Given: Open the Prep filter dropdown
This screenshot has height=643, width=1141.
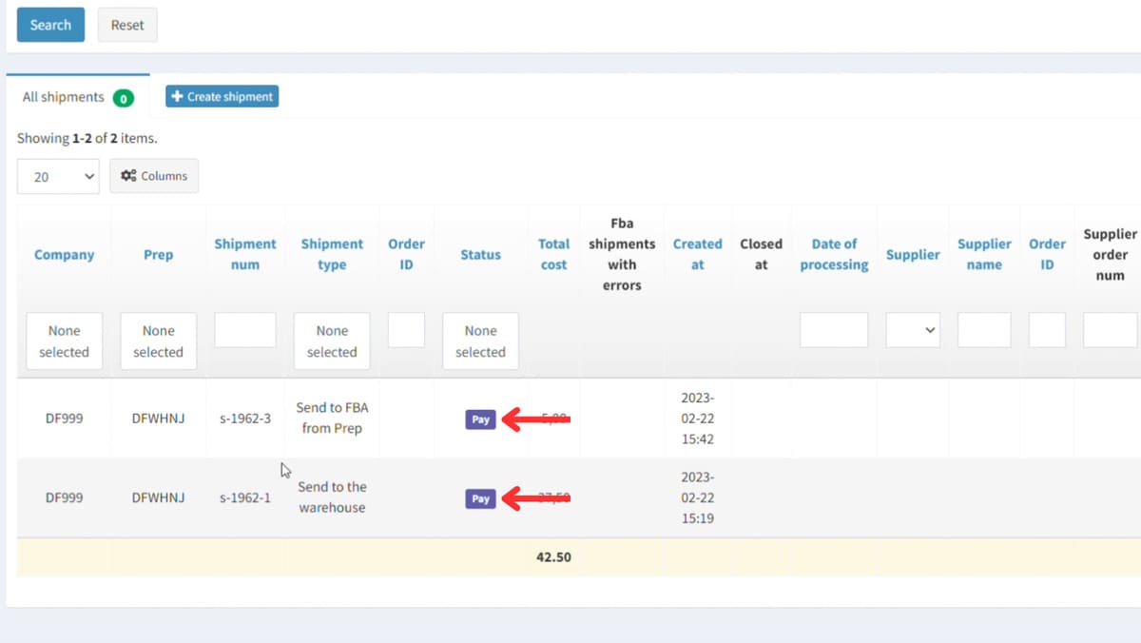Looking at the screenshot, I should pos(158,341).
